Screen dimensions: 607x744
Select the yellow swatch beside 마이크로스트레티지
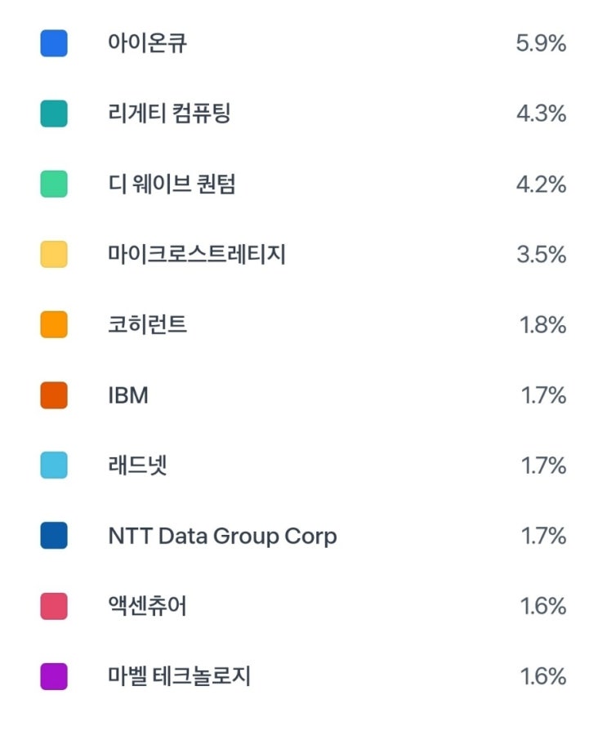pos(54,254)
